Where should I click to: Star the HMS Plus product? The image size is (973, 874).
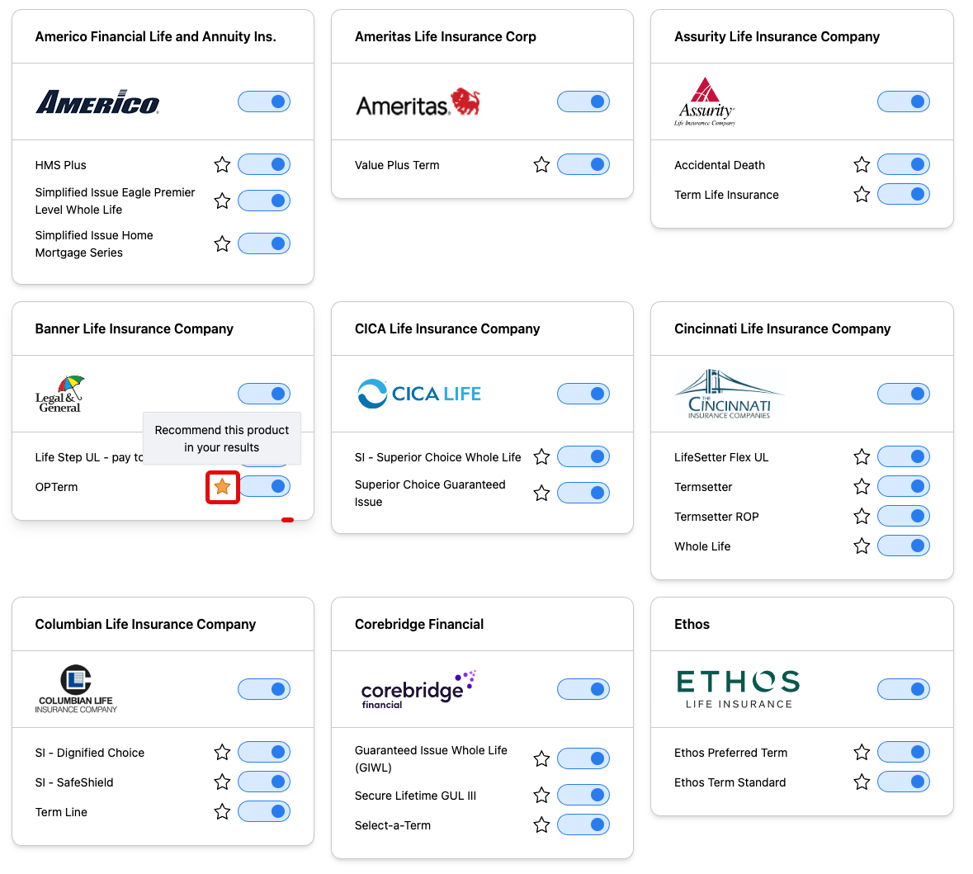tap(222, 164)
